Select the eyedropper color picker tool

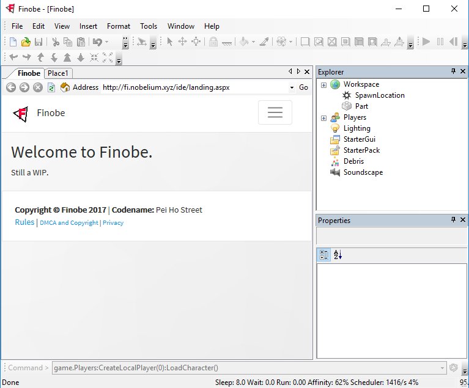(264, 42)
